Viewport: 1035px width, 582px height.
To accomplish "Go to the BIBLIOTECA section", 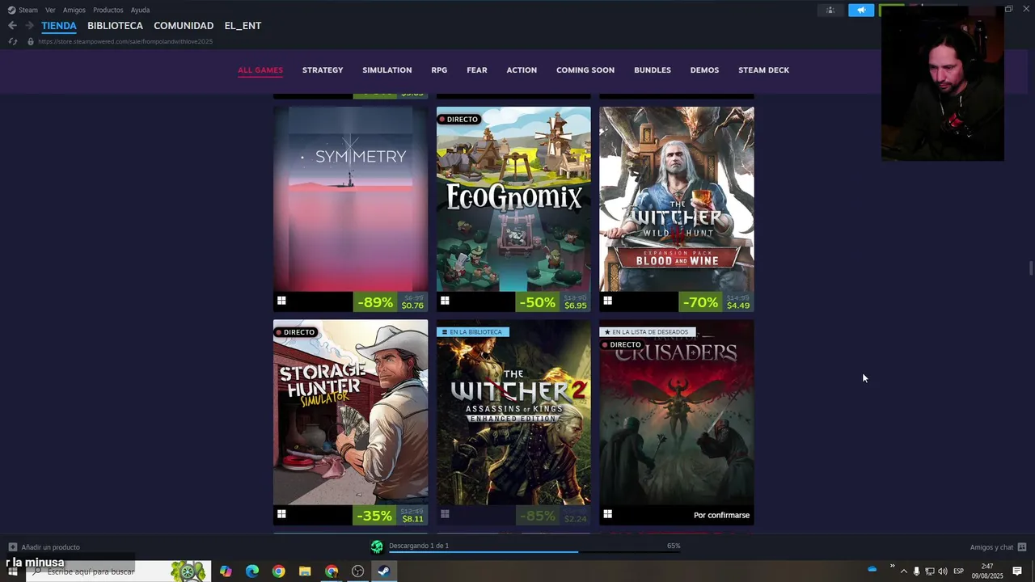I will (115, 26).
